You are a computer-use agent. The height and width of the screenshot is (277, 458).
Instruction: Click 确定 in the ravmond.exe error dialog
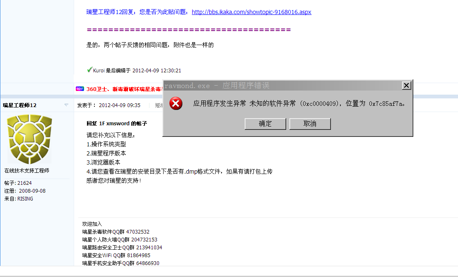pyautogui.click(x=265, y=124)
